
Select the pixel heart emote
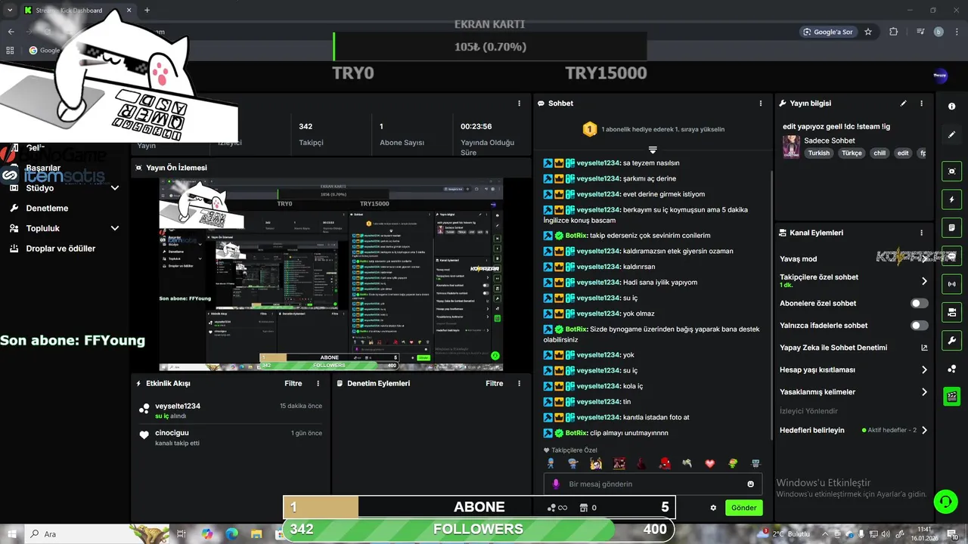[x=709, y=463]
